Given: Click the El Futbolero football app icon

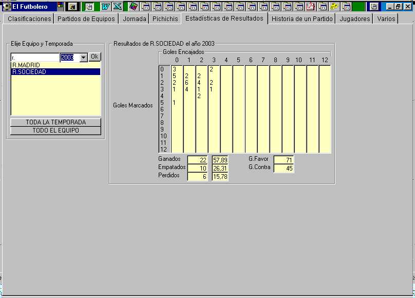Looking at the screenshot, I should click(7, 6).
